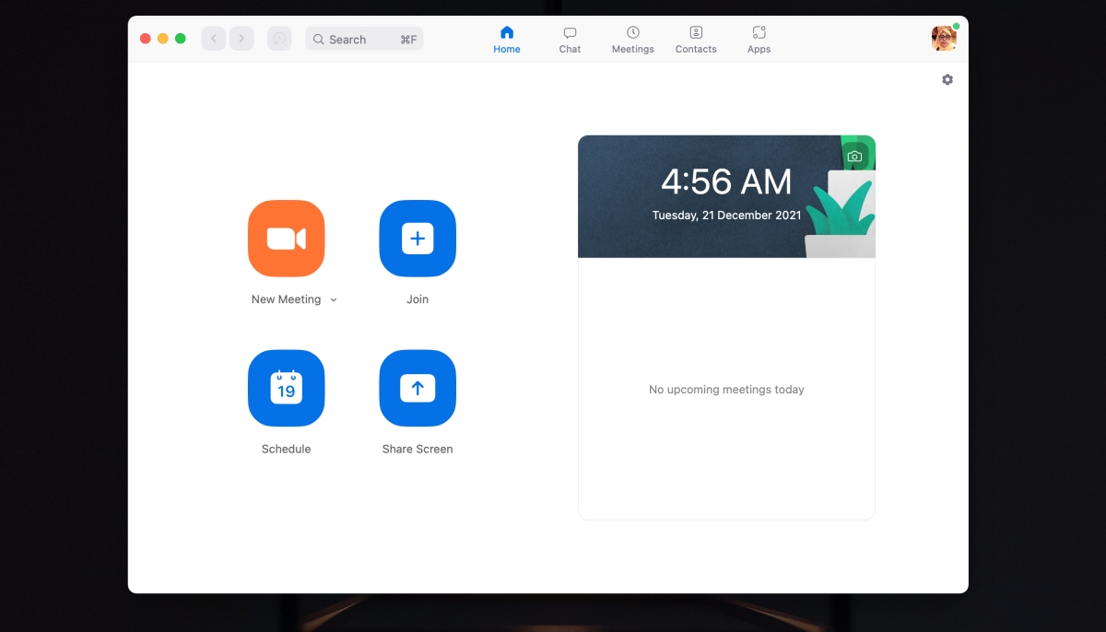Click the back navigation arrow
Image resolution: width=1106 pixels, height=632 pixels.
pyautogui.click(x=214, y=39)
